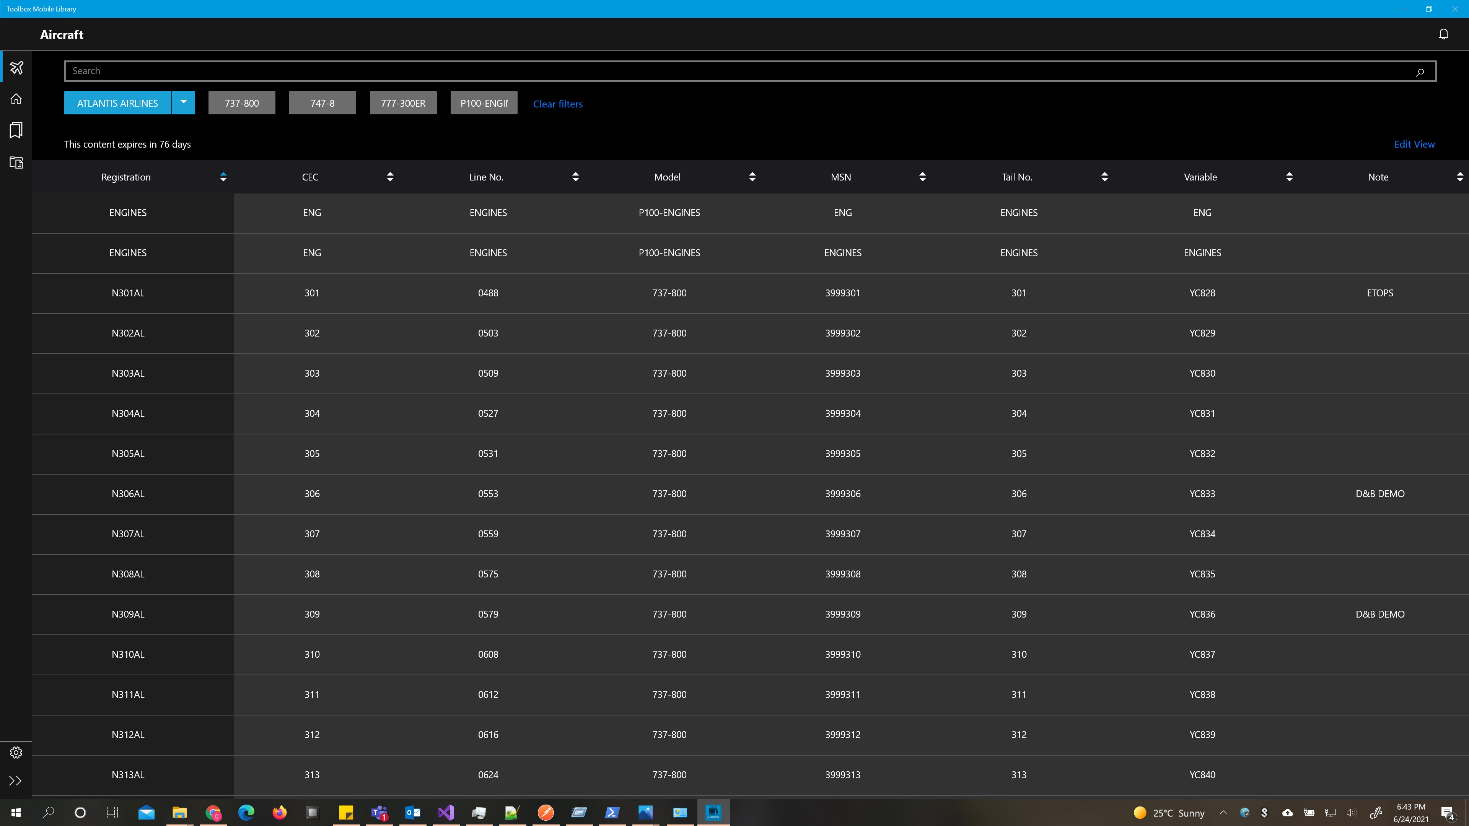Viewport: 1469px width, 826px height.
Task: Select the N306AL registration row
Action: (x=128, y=494)
